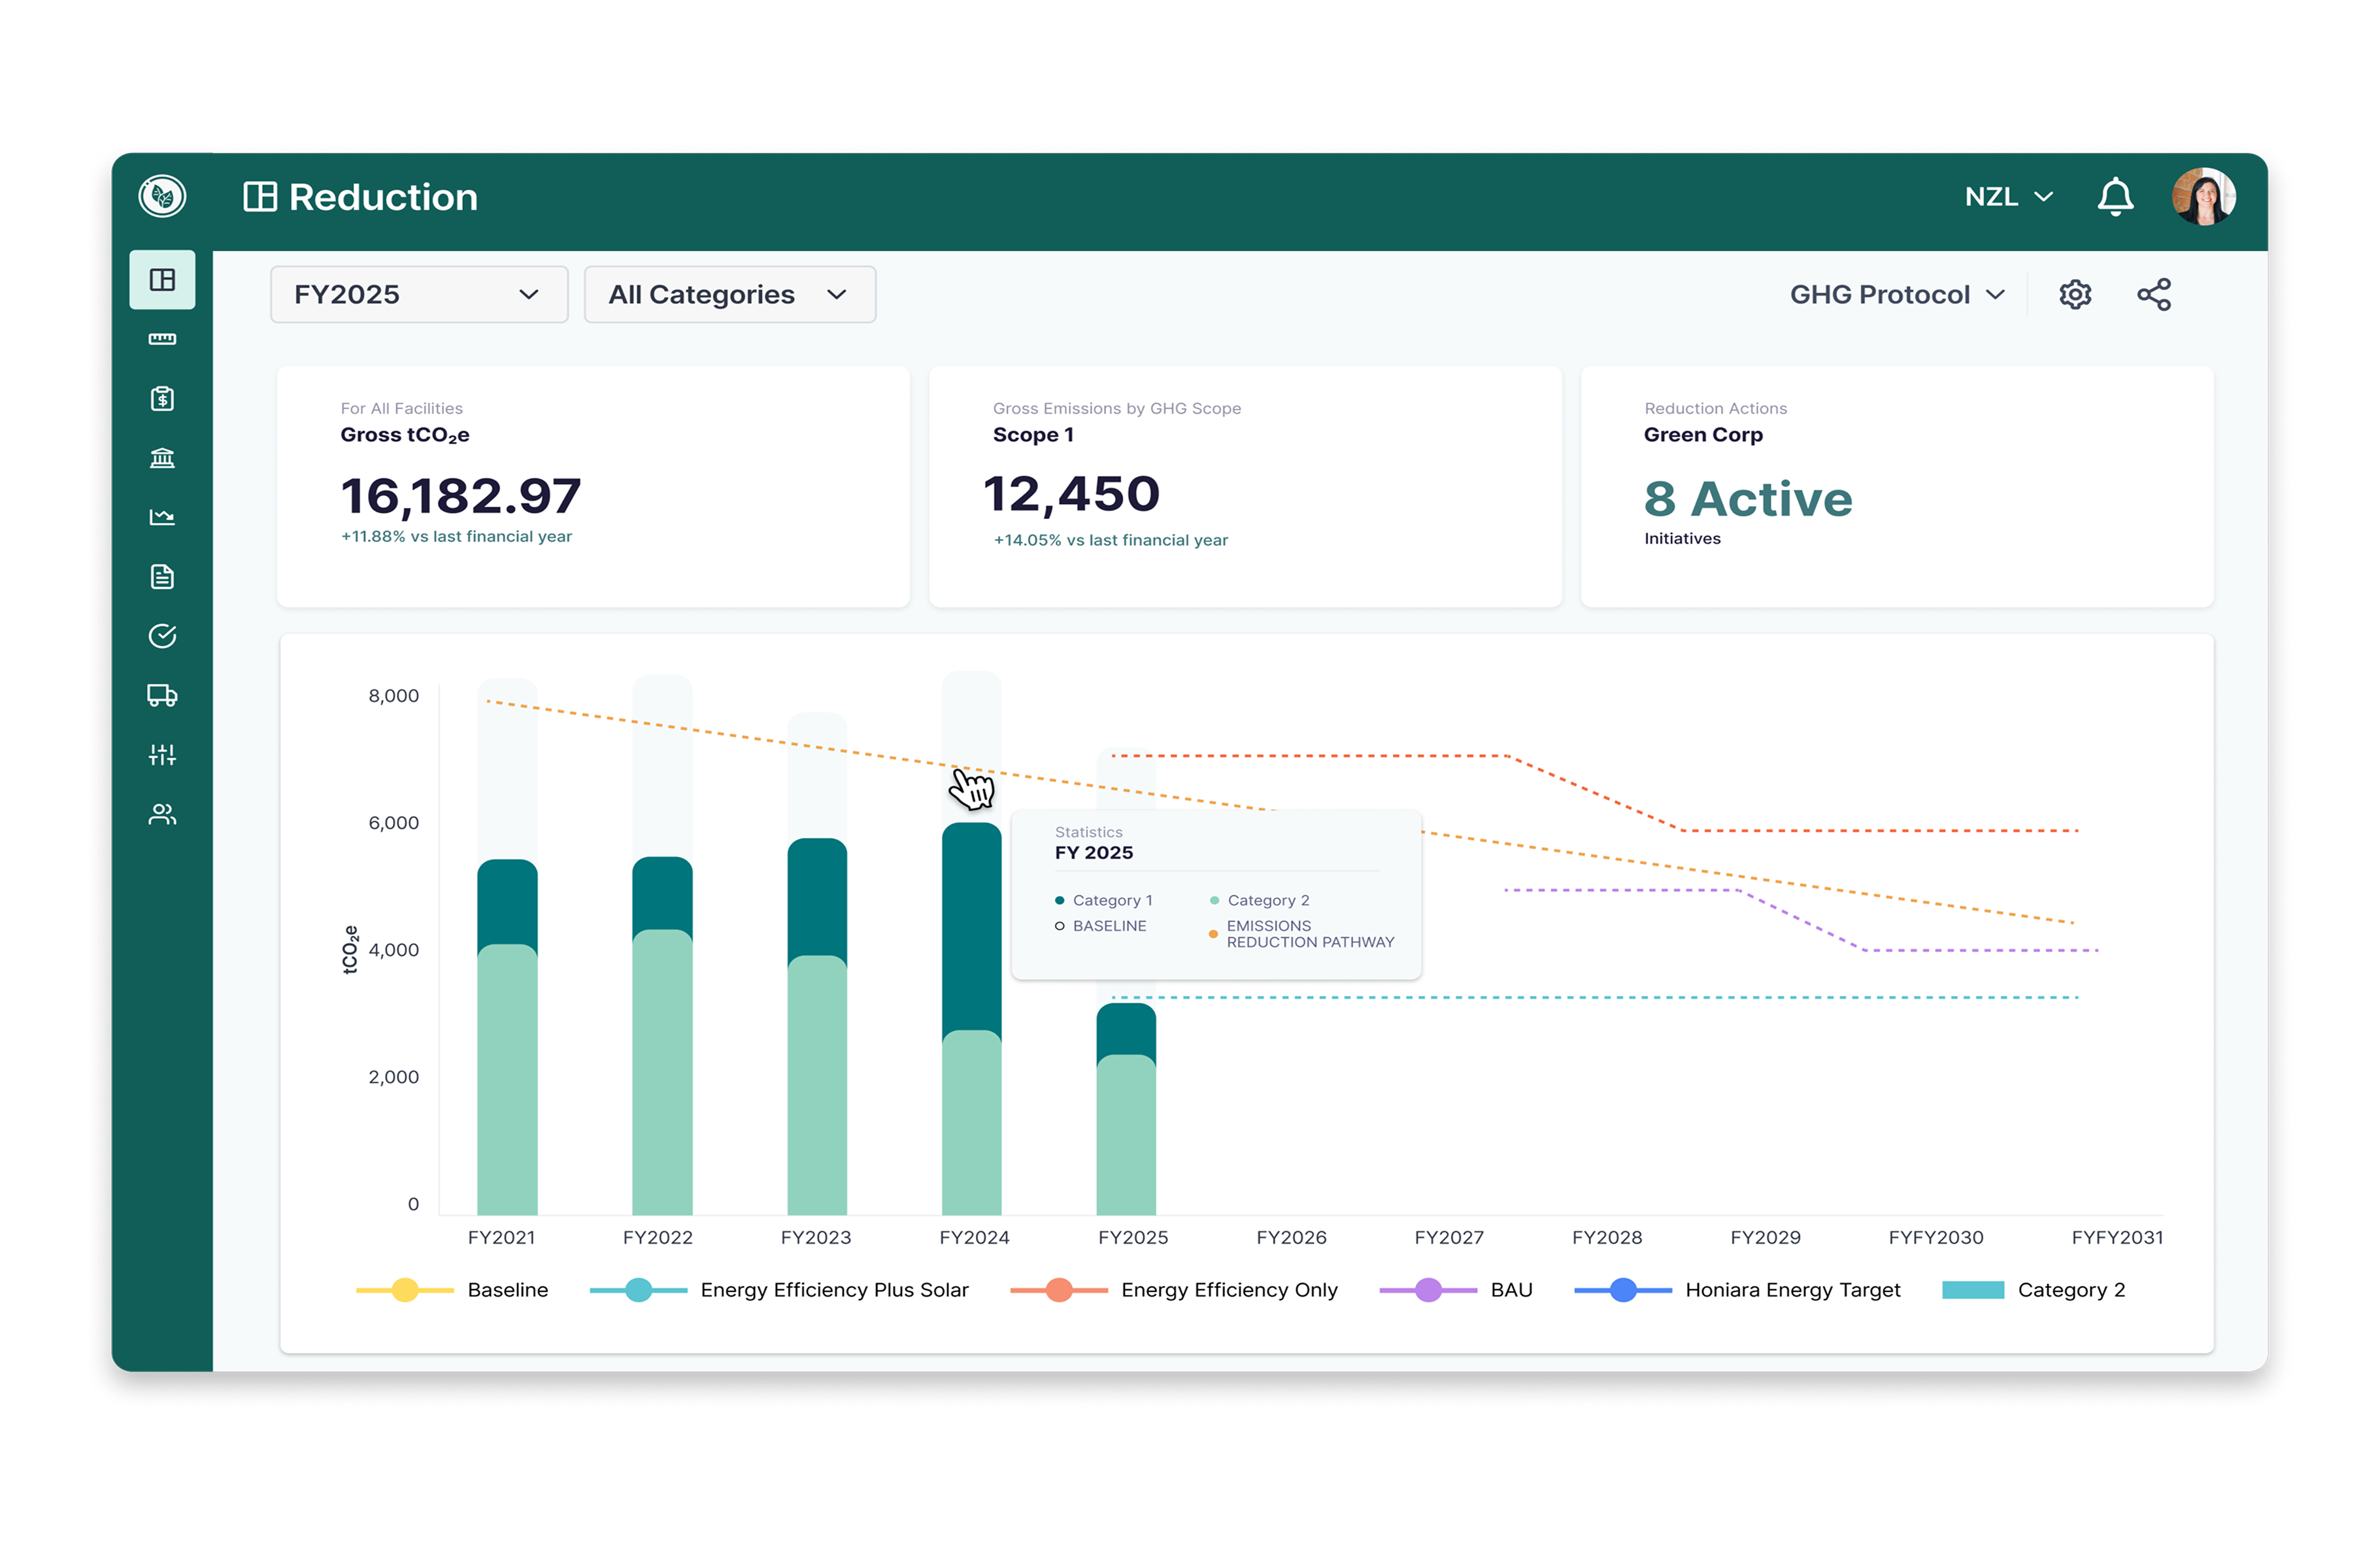
Task: Open the line chart analytics sidebar icon
Action: pyautogui.click(x=162, y=517)
